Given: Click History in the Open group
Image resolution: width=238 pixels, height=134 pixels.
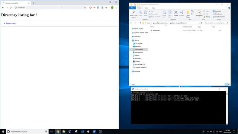Looking at the screenshot, I should (207, 17).
